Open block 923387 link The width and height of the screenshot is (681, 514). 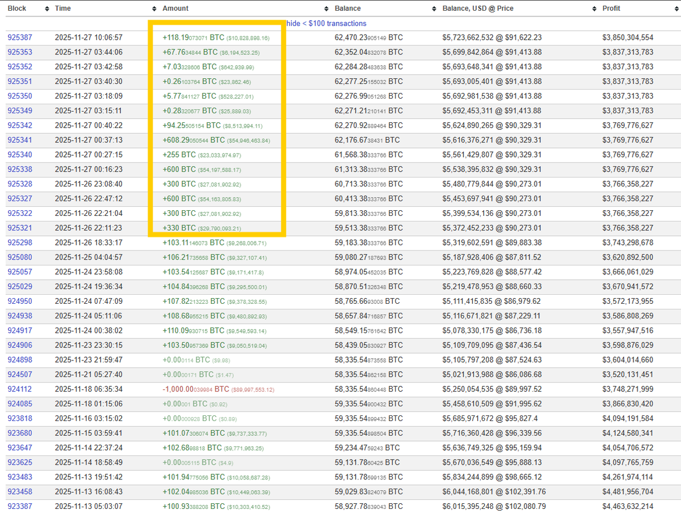click(x=20, y=507)
